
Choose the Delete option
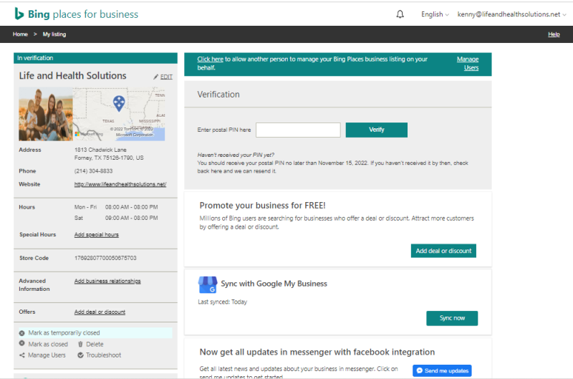point(95,345)
